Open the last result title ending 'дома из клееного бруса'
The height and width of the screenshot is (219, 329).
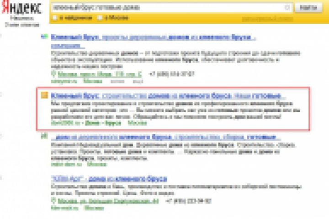(109, 179)
